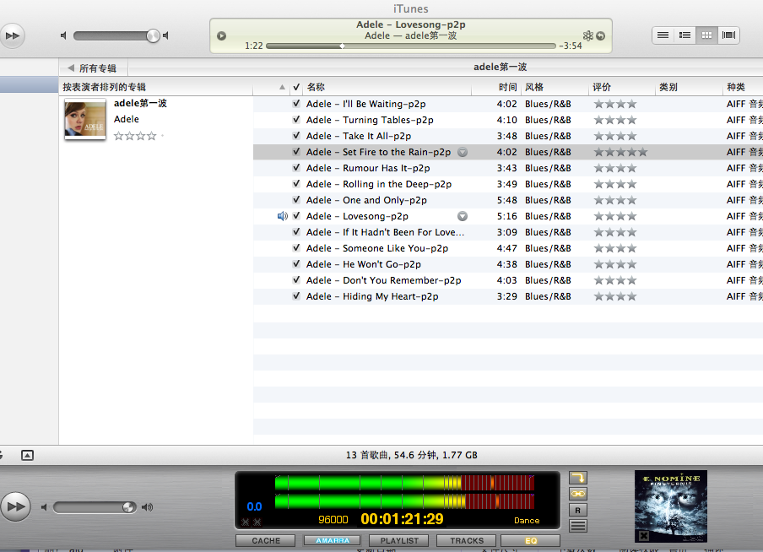The height and width of the screenshot is (552, 763).
Task: Click the arrow icon beside the Genius icon
Action: pyautogui.click(x=601, y=35)
